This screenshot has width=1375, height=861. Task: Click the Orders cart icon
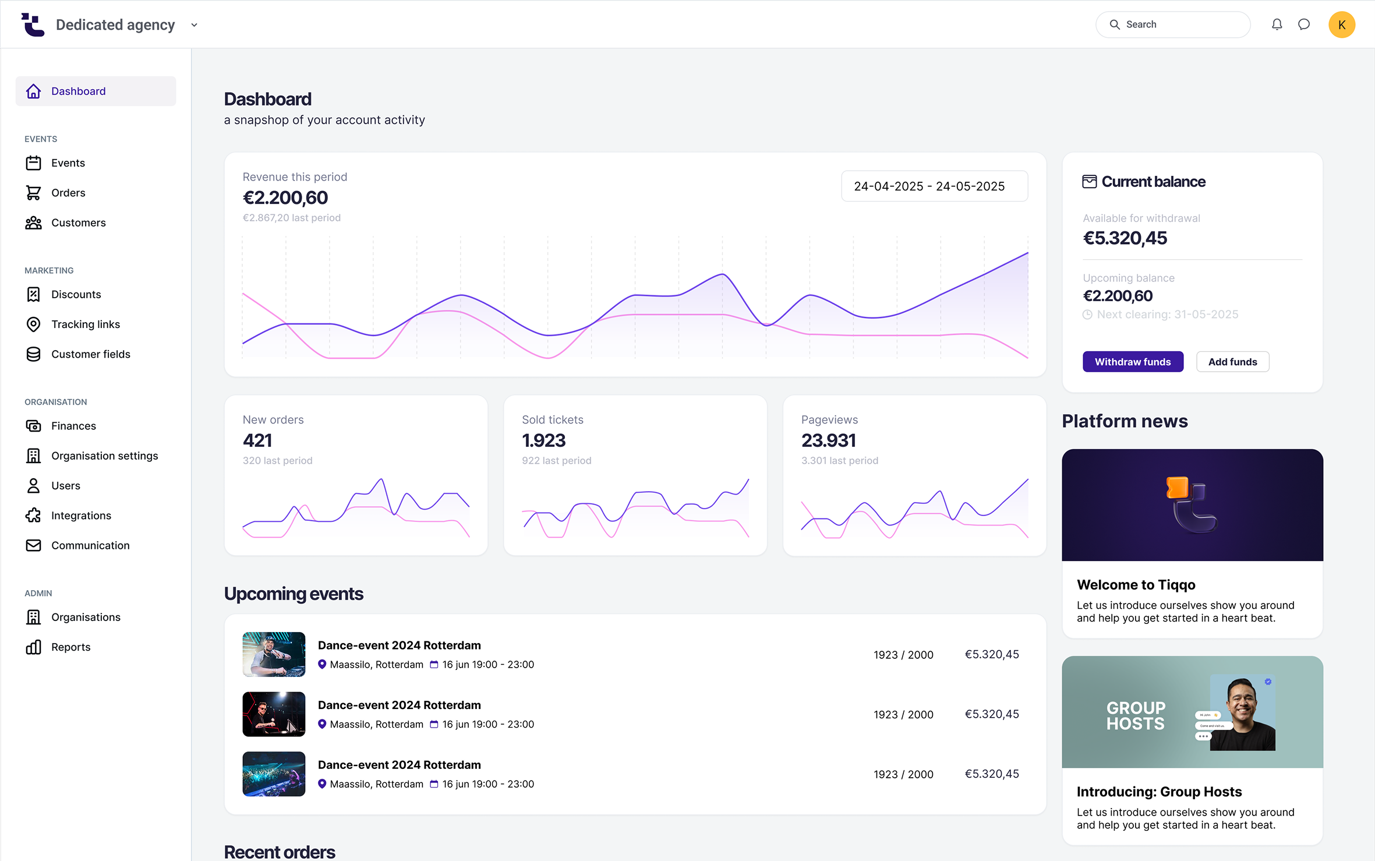tap(33, 193)
